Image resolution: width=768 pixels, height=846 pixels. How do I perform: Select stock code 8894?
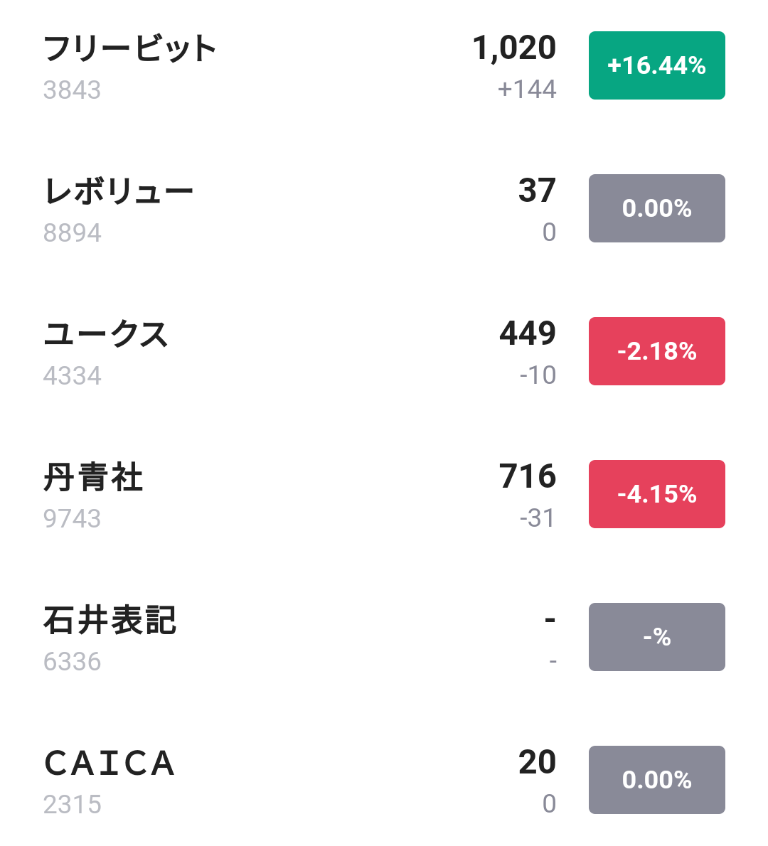click(x=72, y=233)
